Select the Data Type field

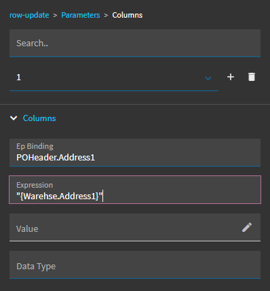tap(135, 264)
